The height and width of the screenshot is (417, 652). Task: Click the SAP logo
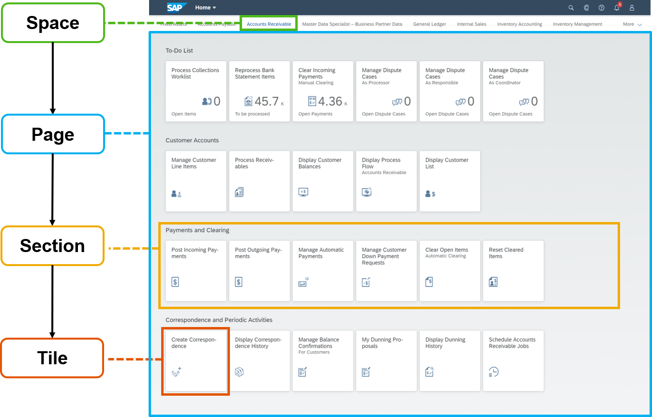point(177,7)
